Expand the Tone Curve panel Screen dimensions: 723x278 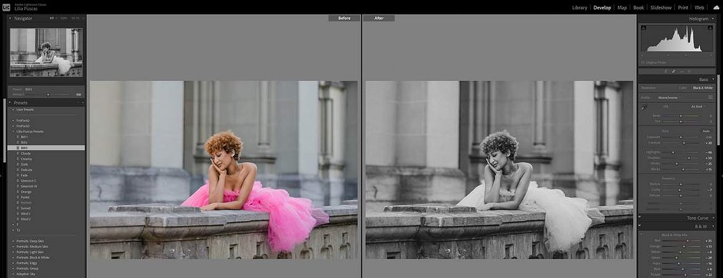712,218
